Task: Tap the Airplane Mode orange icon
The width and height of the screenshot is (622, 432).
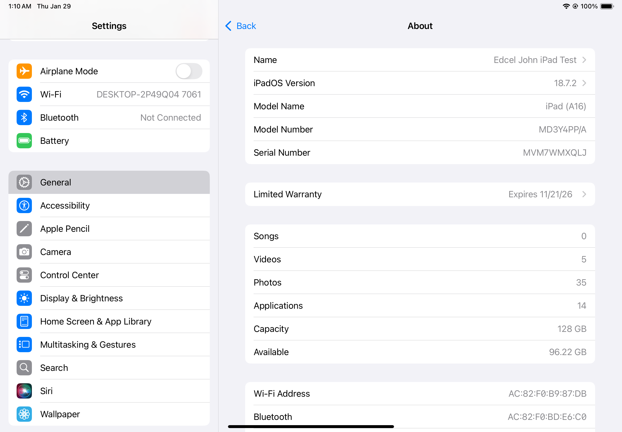Action: (24, 71)
